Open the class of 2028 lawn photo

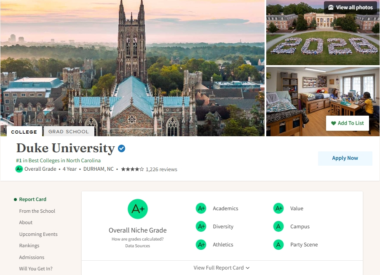point(323,33)
